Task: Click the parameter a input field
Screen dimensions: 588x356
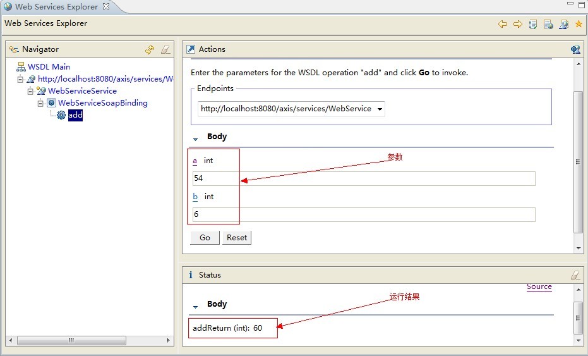Action: [364, 178]
